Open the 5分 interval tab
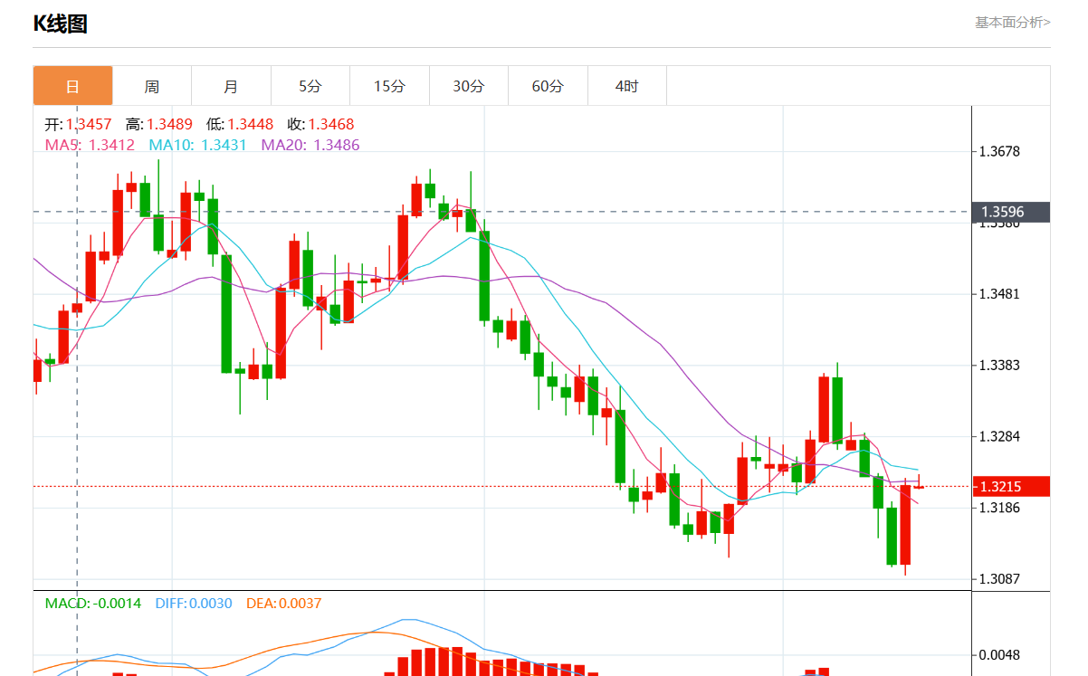Screen dimensions: 1088x676 click(x=310, y=86)
